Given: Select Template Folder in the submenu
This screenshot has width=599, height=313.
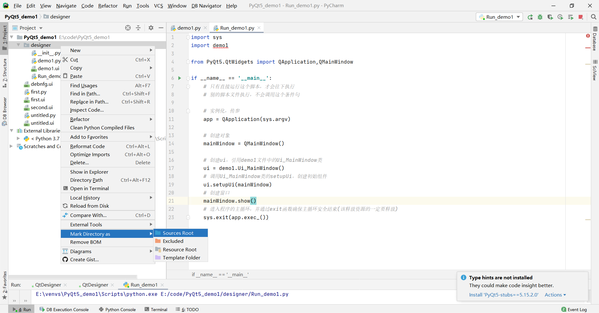Looking at the screenshot, I should [181, 258].
